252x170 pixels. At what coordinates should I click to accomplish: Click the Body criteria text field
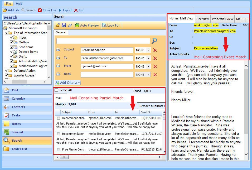tap(107, 75)
